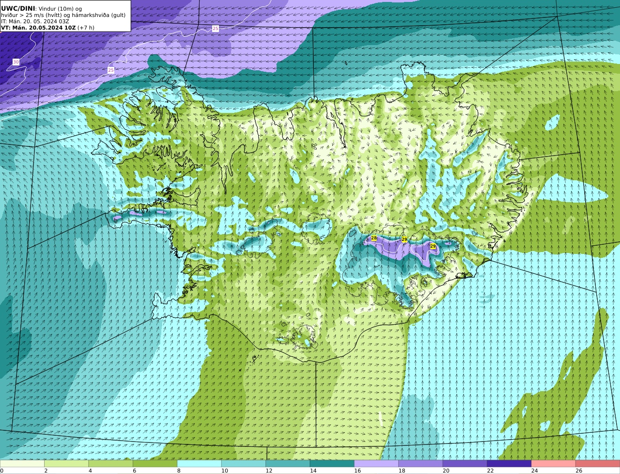Click the "(+7 h)" forecast offset text
This screenshot has height=474, width=620.
pos(86,28)
